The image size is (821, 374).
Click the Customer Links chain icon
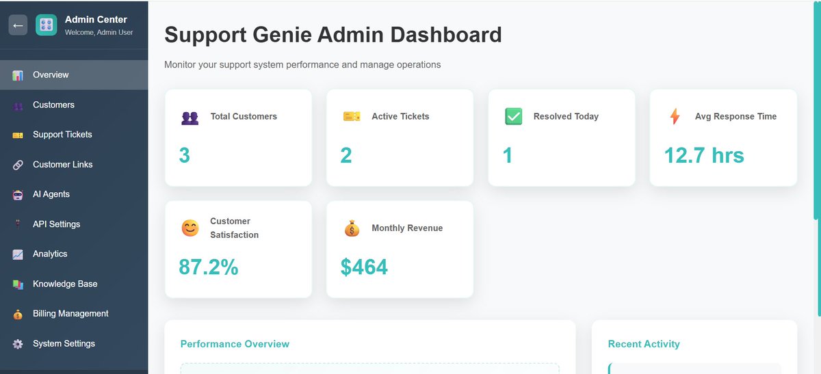pyautogui.click(x=18, y=165)
